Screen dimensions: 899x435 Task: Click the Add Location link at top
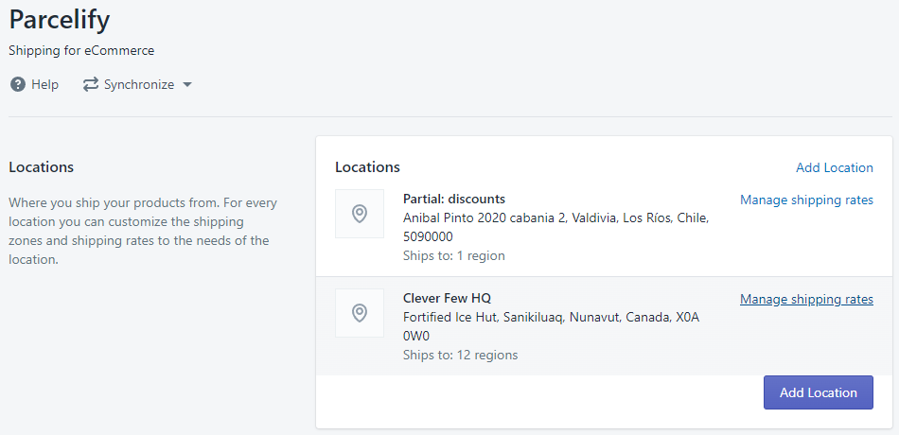[835, 168]
